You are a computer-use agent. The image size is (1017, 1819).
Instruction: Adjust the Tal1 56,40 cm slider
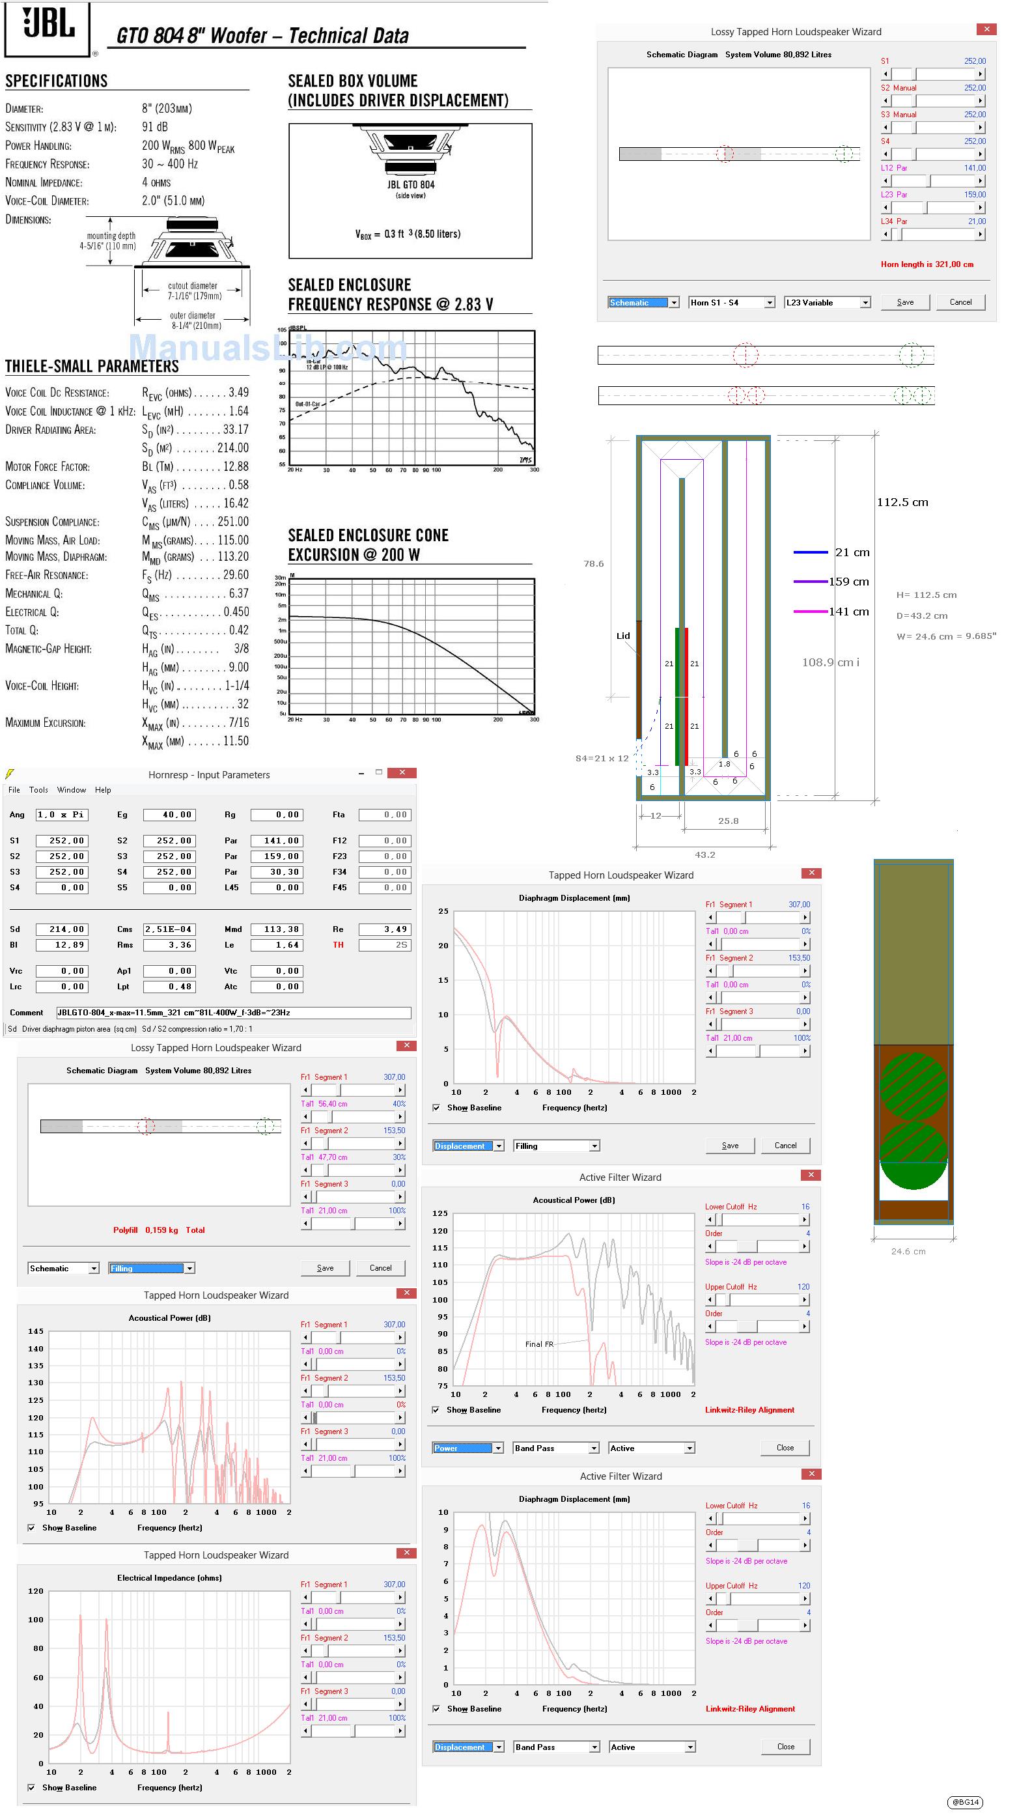click(x=353, y=1117)
